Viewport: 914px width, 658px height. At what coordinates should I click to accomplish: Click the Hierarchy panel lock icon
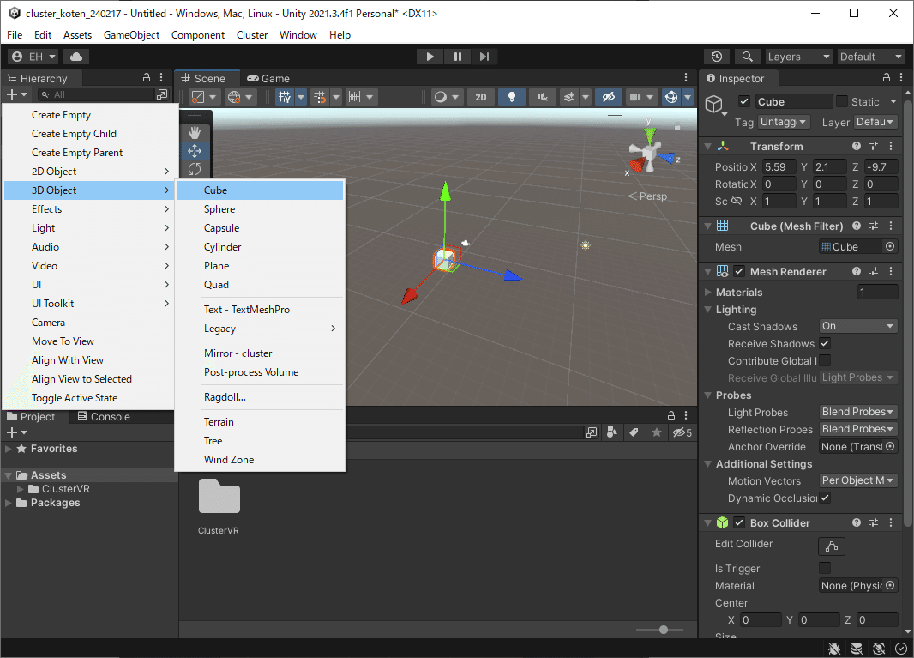(147, 77)
